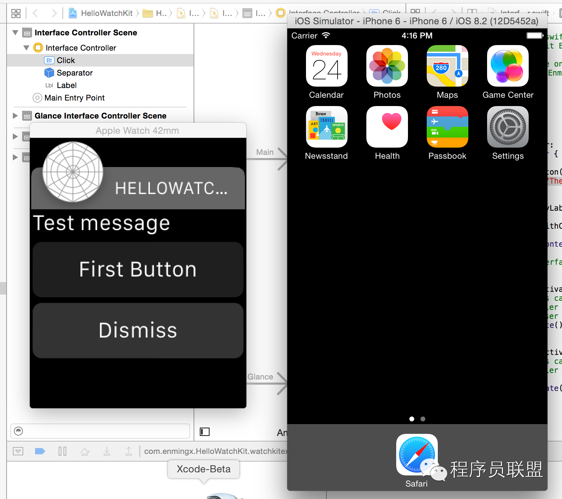Open Calendar app in iOS Simulator
562x499 pixels.
(x=326, y=66)
